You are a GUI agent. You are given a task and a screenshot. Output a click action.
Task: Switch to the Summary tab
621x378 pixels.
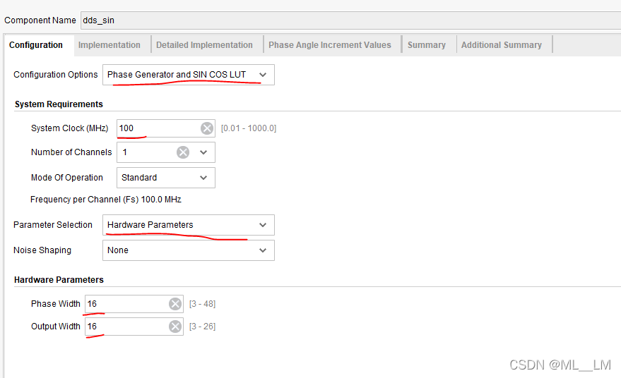click(x=427, y=45)
